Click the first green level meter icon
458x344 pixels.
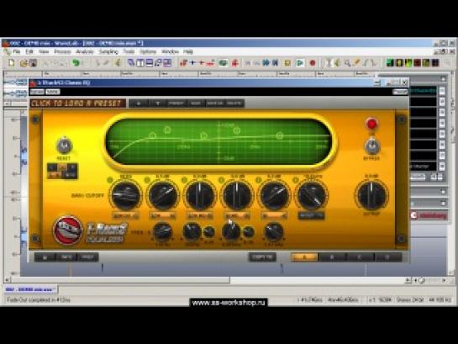pos(390,63)
